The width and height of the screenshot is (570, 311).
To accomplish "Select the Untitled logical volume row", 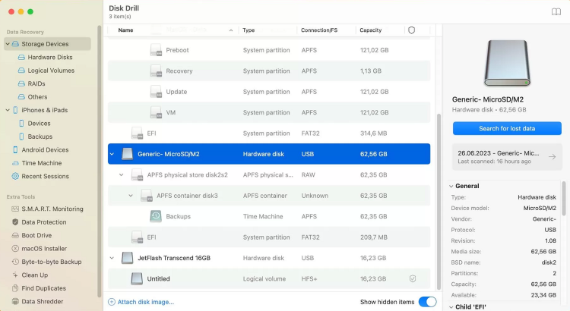I will 269,278.
